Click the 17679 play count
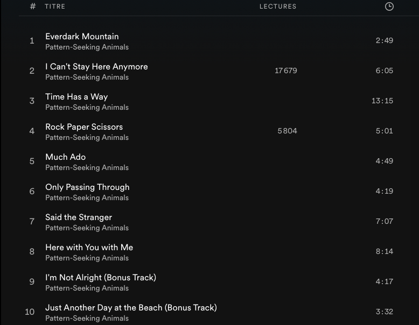Screen dimensions: 419x325 [x=285, y=71]
